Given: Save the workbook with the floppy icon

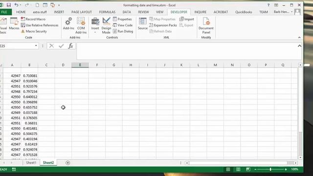Looking at the screenshot, I should pyautogui.click(x=9, y=5).
